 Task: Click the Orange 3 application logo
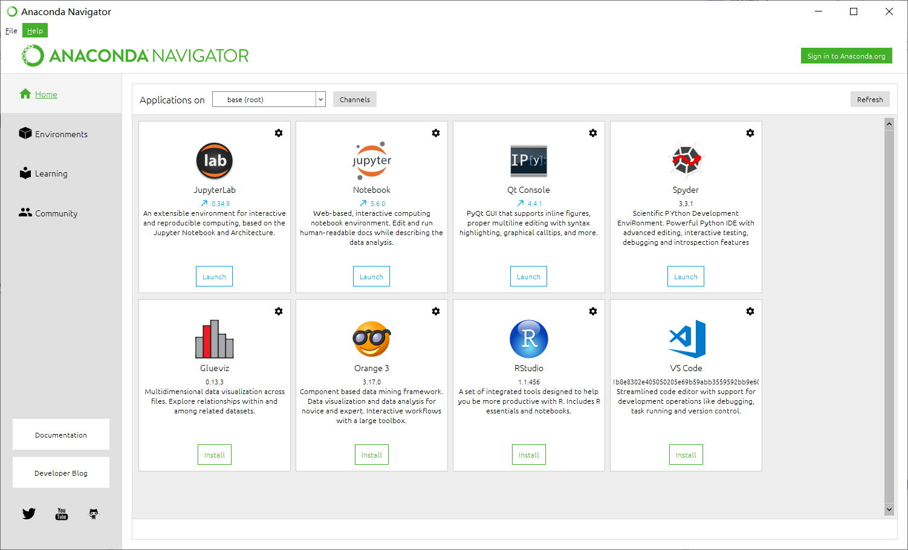click(372, 339)
